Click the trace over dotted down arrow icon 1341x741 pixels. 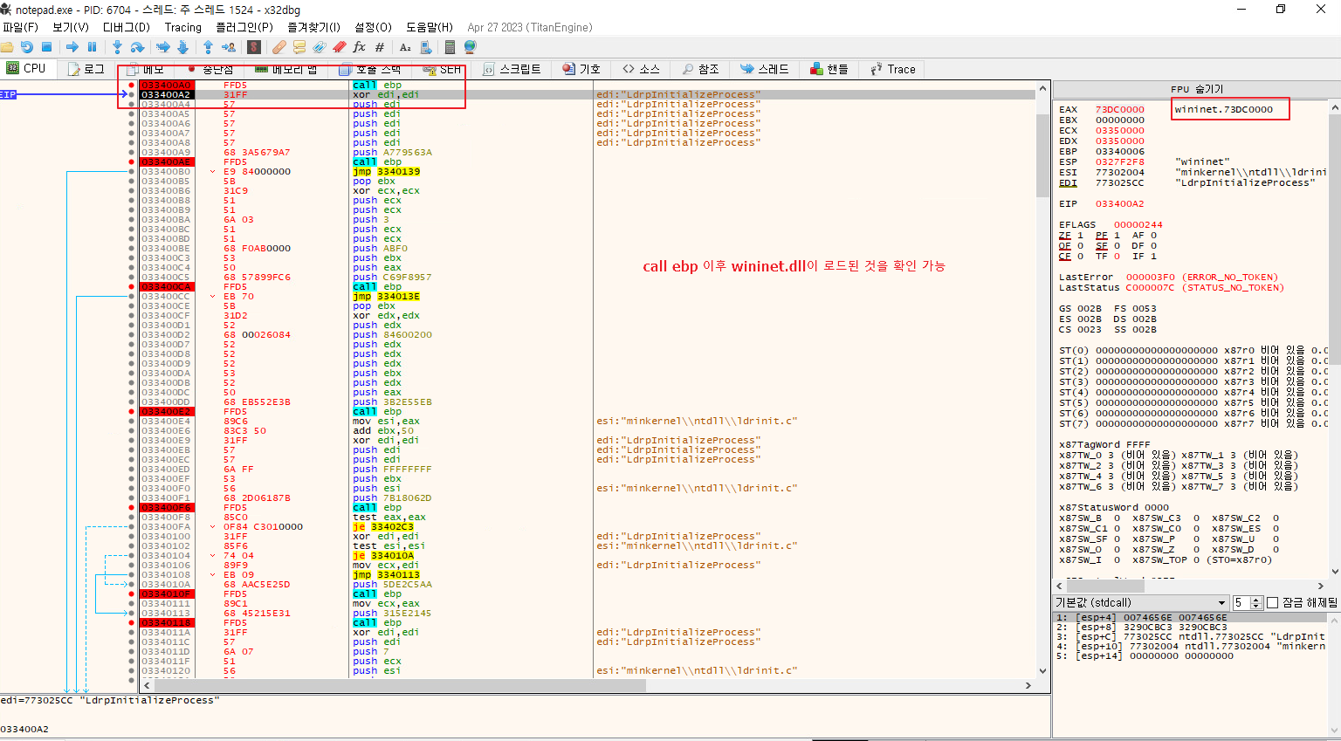(182, 47)
